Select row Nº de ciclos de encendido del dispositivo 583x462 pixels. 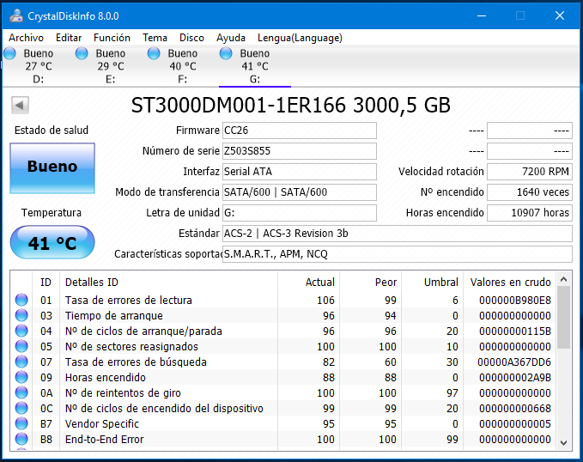(283, 408)
